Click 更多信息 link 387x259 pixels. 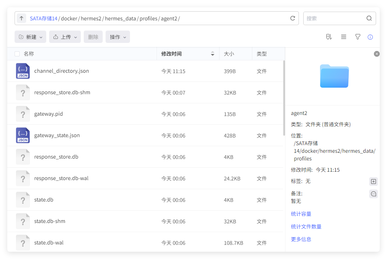point(301,239)
